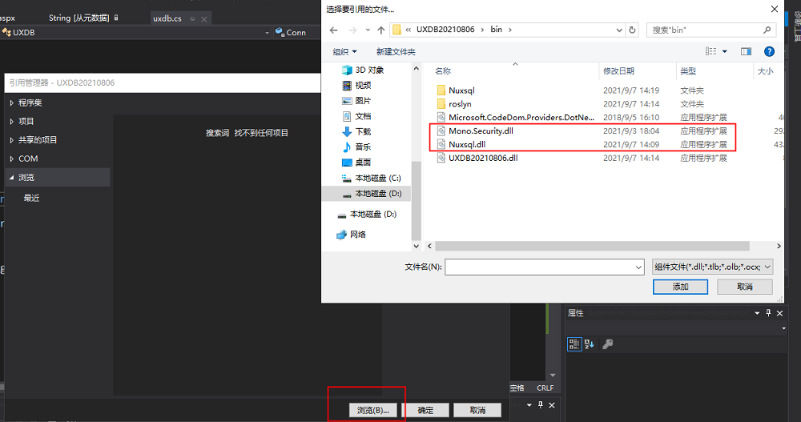Viewport: 801px width, 422px height.
Task: Click the 添加 button
Action: [680, 287]
